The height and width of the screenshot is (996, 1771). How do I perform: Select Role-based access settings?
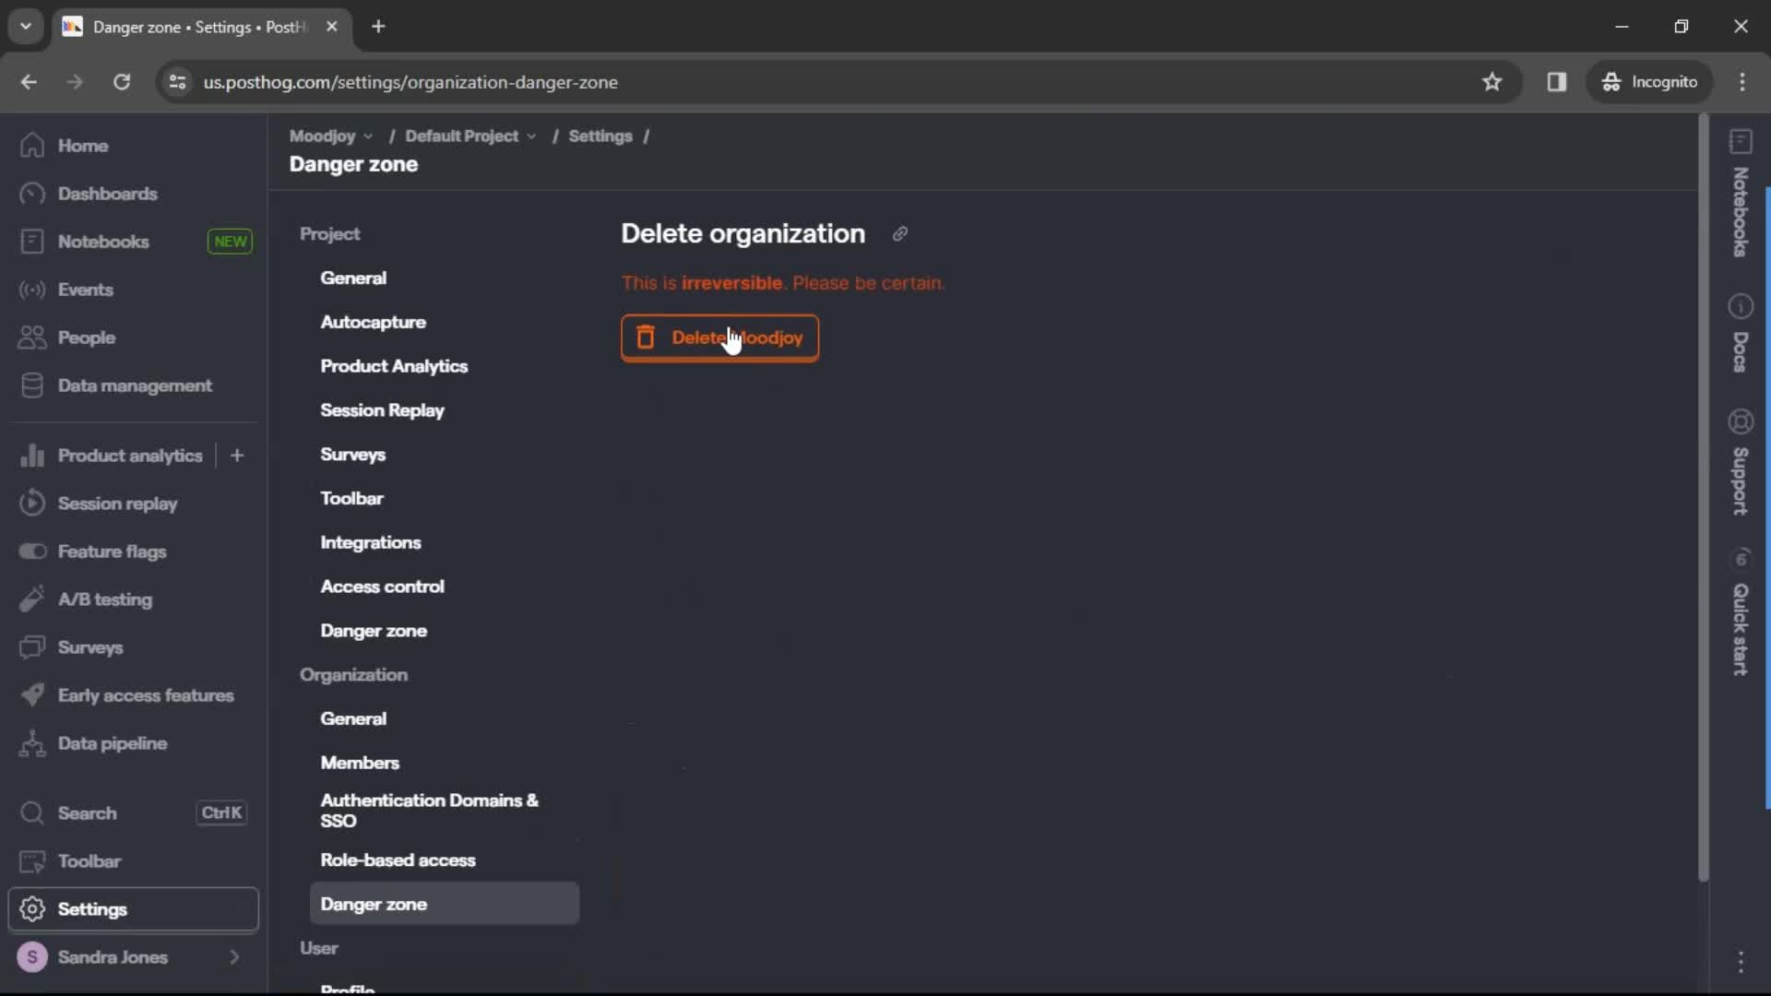398,860
